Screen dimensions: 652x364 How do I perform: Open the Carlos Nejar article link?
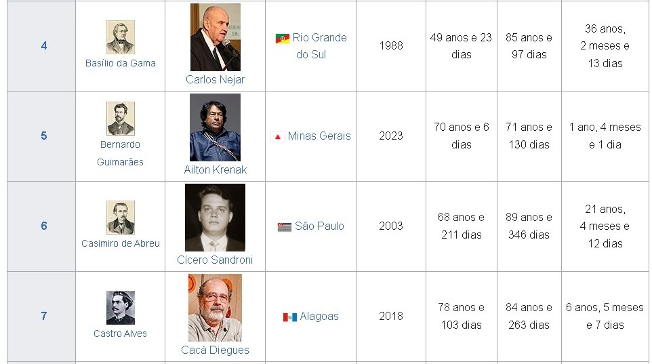[x=215, y=80]
